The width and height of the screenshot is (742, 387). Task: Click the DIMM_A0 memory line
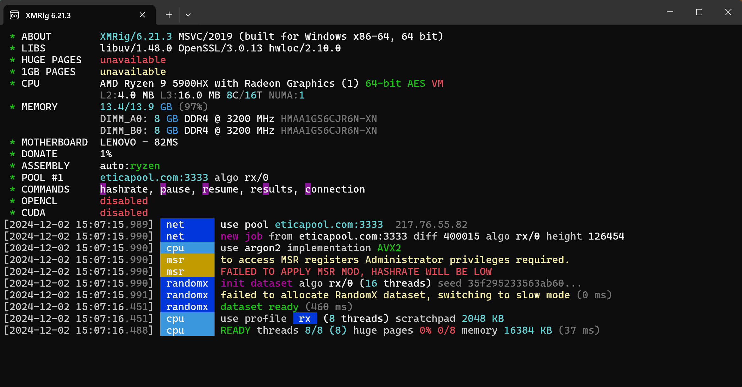[238, 119]
